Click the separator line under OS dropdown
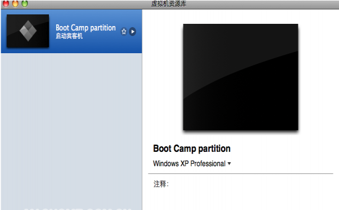Screen dimensions: 339x210 (x=241, y=173)
